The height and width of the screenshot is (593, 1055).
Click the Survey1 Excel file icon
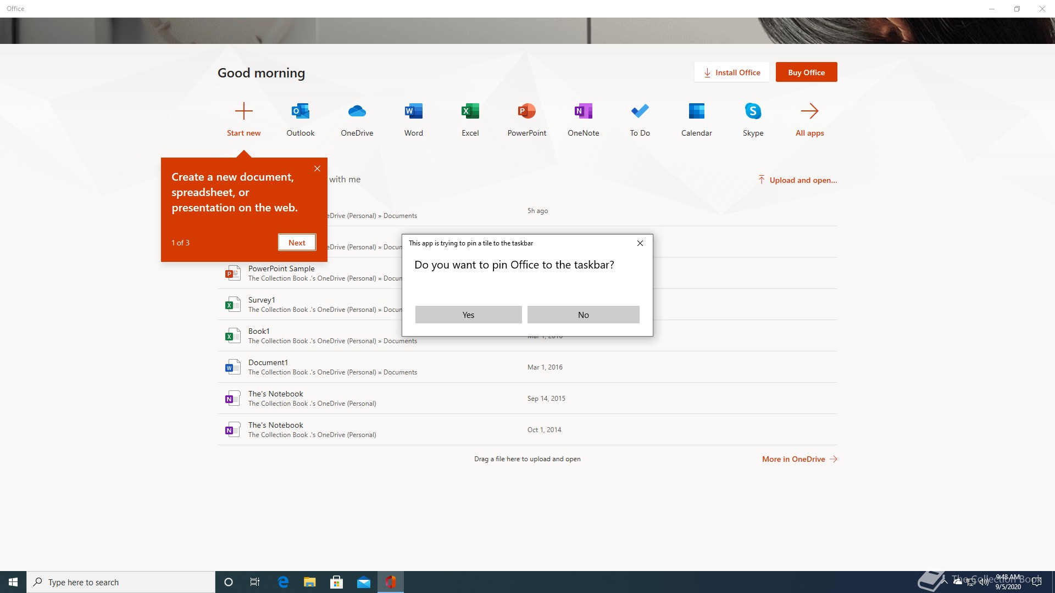(x=232, y=304)
